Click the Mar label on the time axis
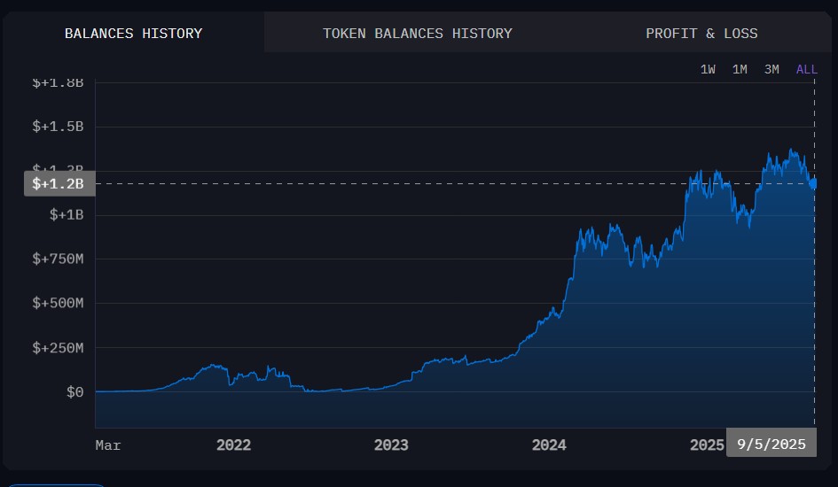Screen dimensions: 838x487 click(x=108, y=445)
